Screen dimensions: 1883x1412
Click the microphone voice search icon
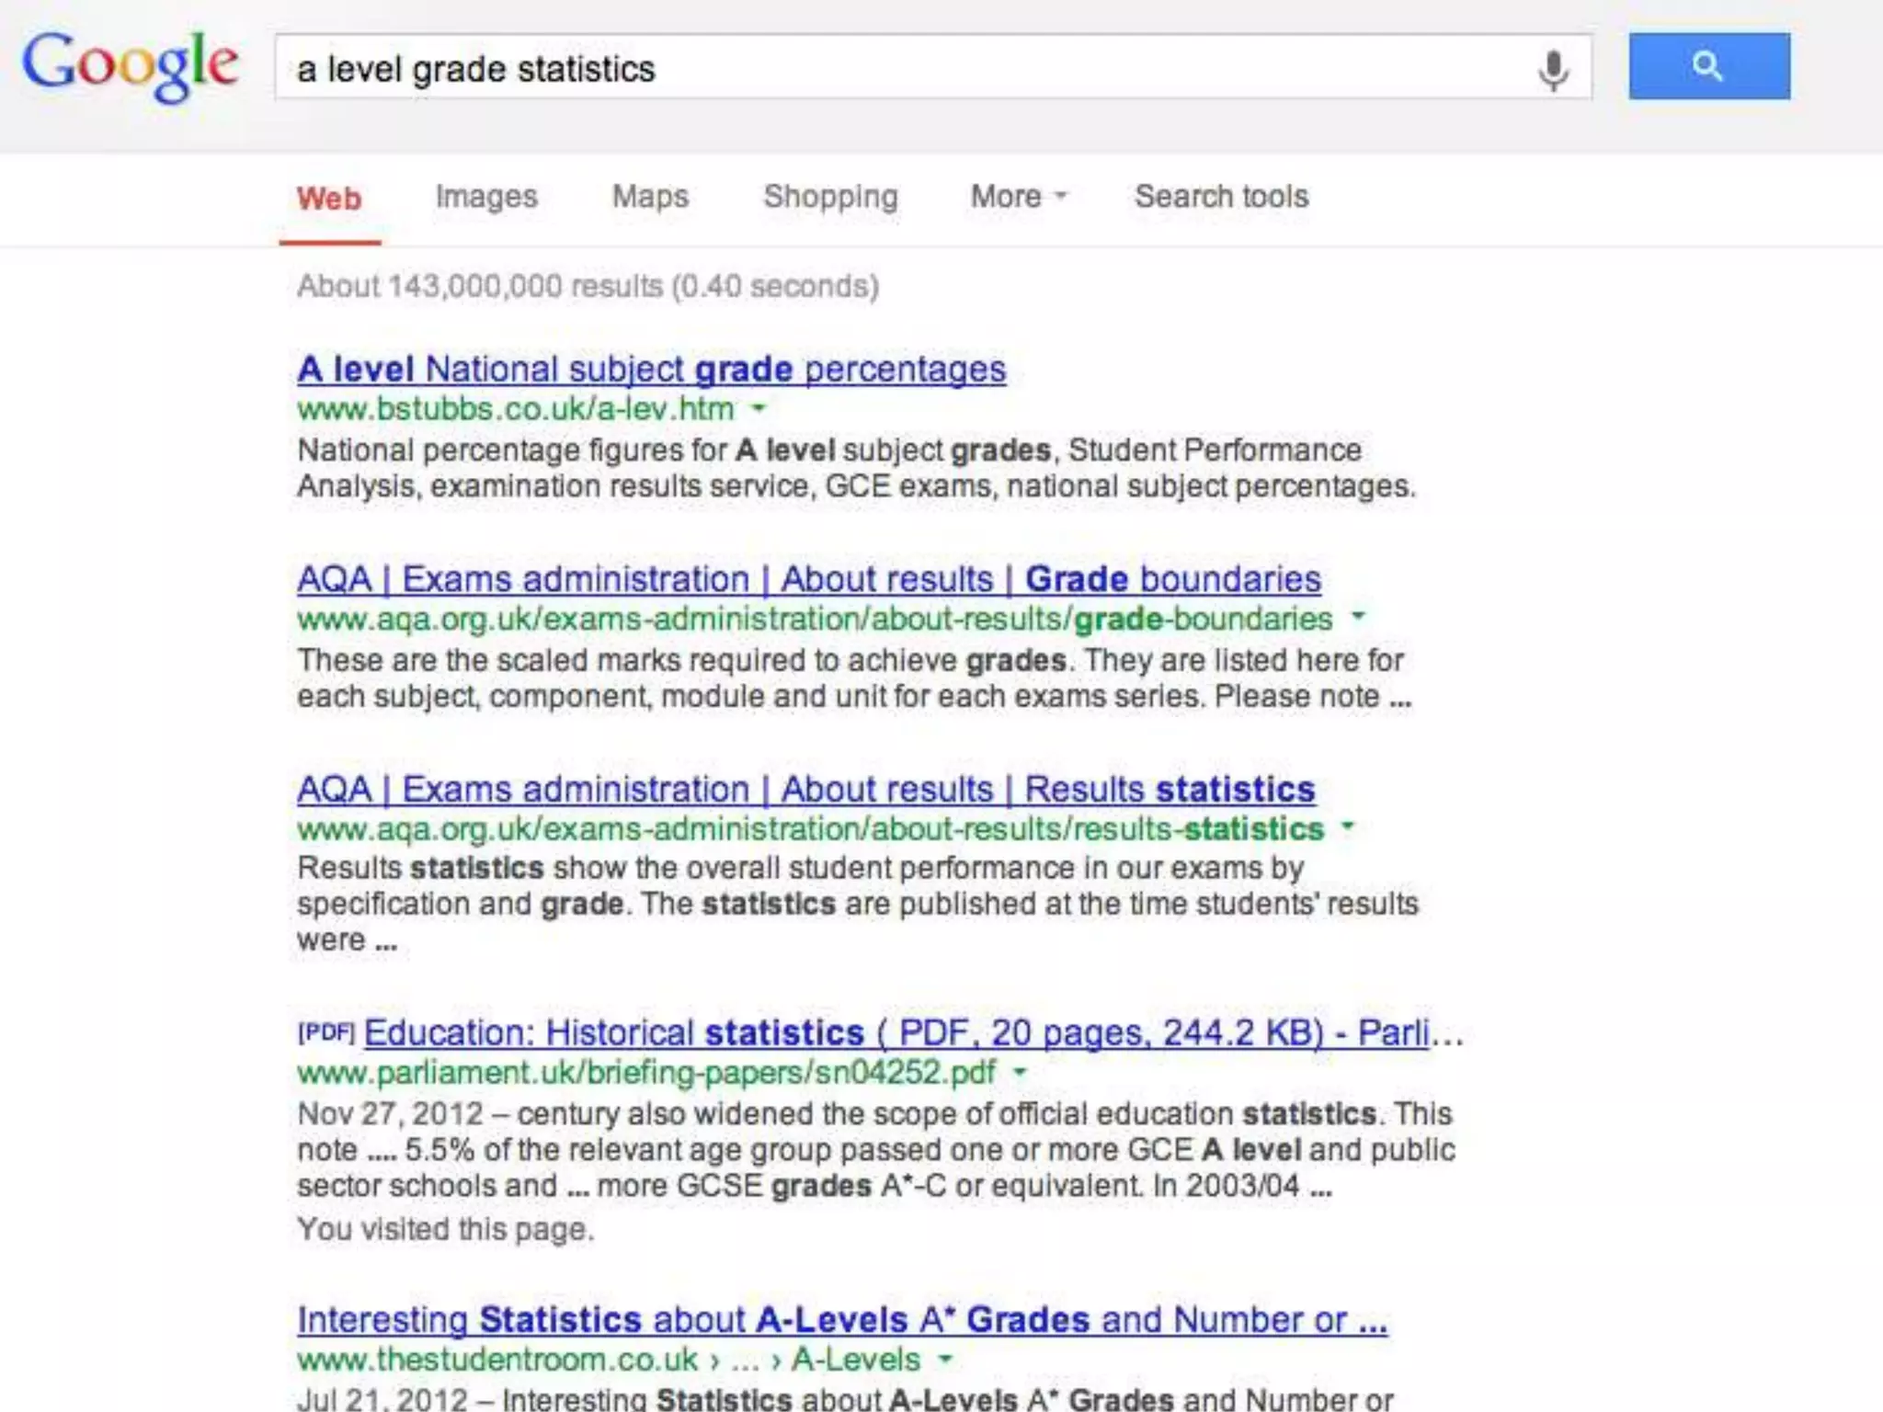[1553, 70]
